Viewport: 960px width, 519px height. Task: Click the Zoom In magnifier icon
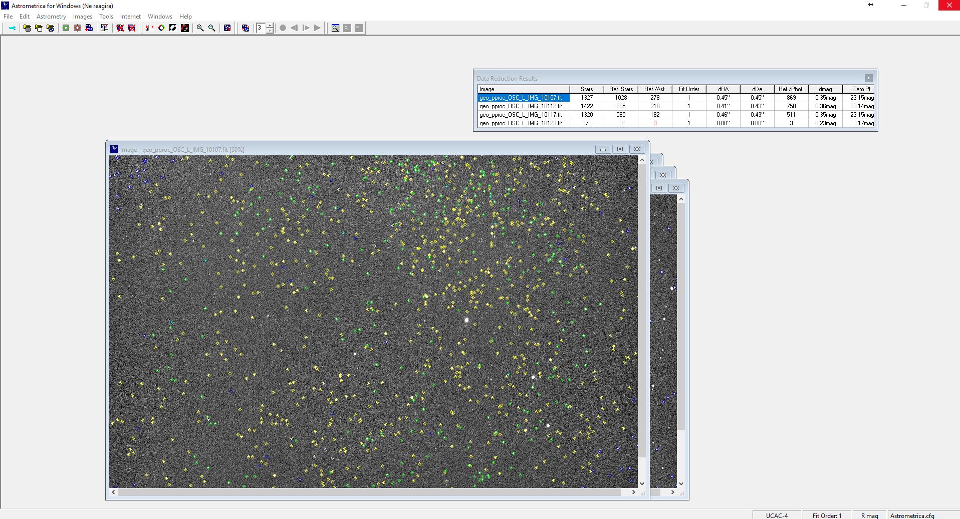pos(200,28)
